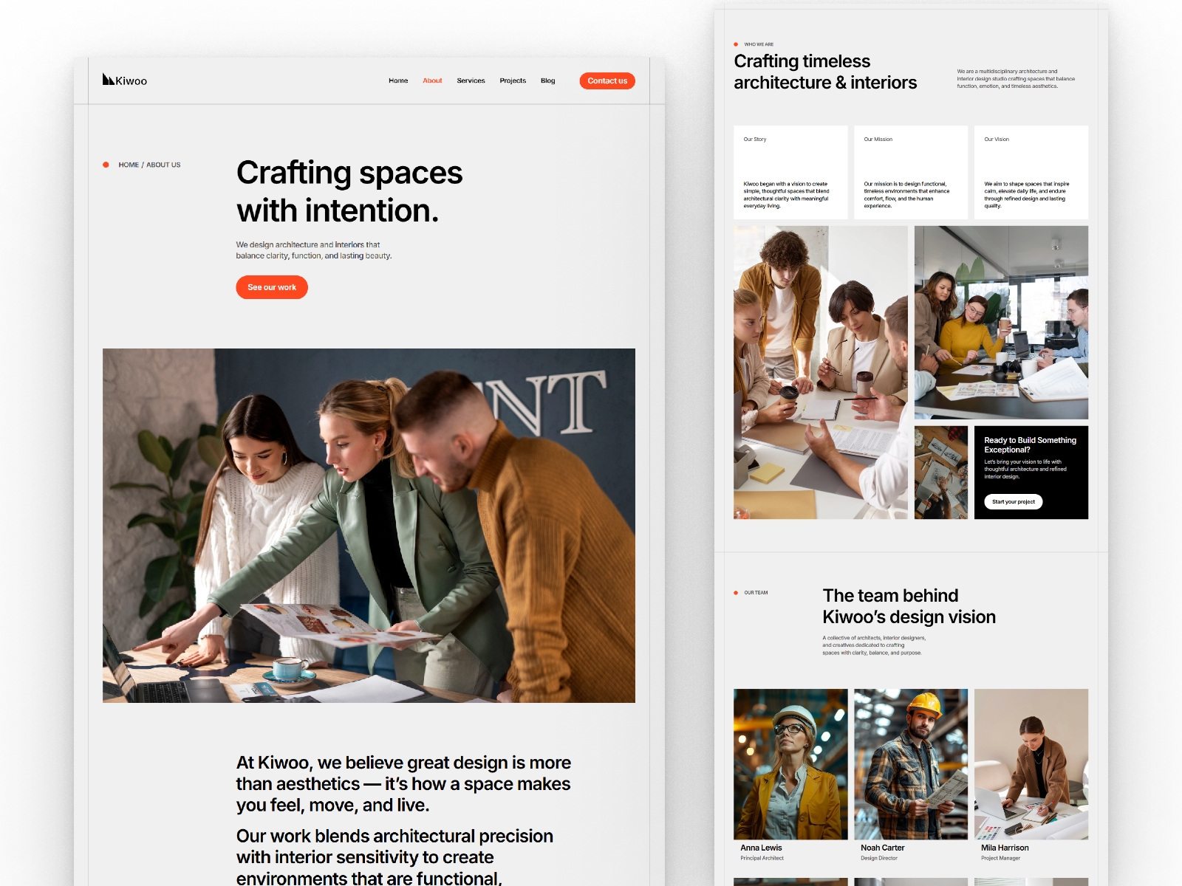Viewport: 1182px width, 886px height.
Task: Click the See our work button
Action: coord(272,287)
